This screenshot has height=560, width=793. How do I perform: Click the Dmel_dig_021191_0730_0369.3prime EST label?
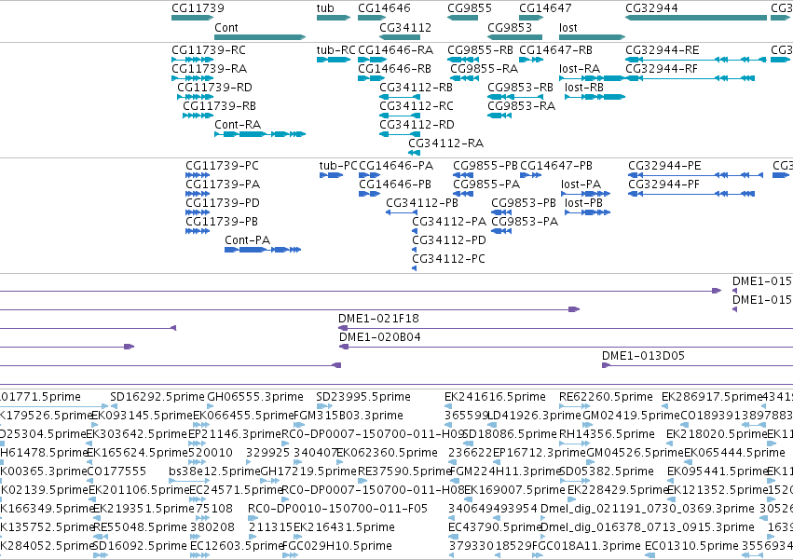[648, 509]
